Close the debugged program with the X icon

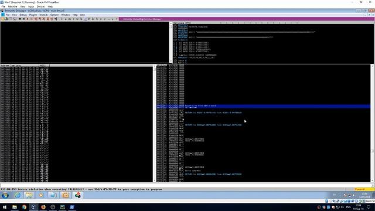(x=23, y=19)
